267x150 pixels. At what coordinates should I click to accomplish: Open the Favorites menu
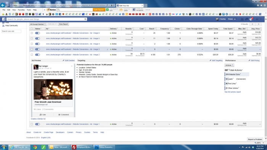(x=21, y=10)
